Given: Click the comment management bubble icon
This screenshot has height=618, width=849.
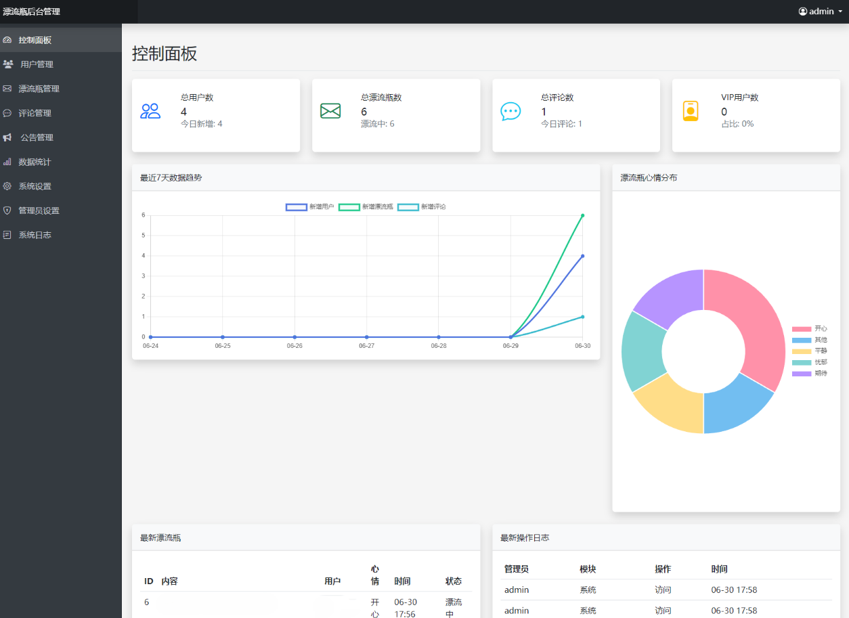Looking at the screenshot, I should 7,113.
